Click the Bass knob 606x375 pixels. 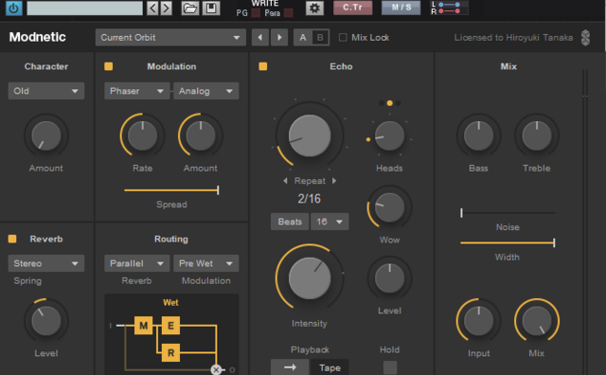[x=479, y=135]
